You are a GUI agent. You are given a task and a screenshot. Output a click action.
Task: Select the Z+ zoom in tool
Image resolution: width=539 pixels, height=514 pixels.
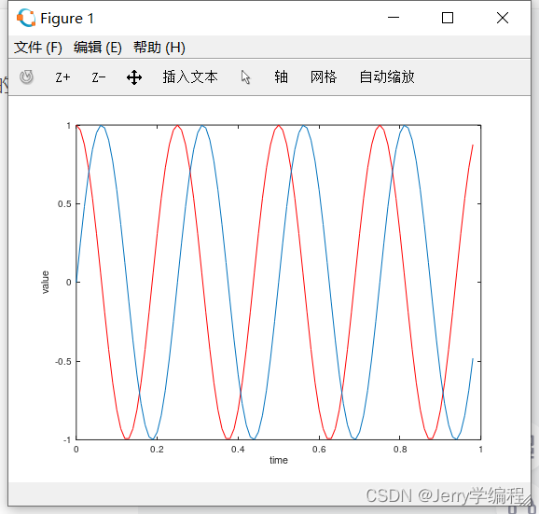click(62, 77)
